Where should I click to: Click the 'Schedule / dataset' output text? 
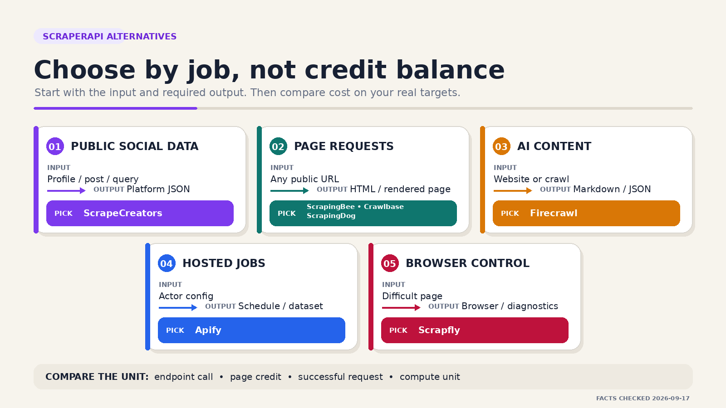(x=280, y=306)
